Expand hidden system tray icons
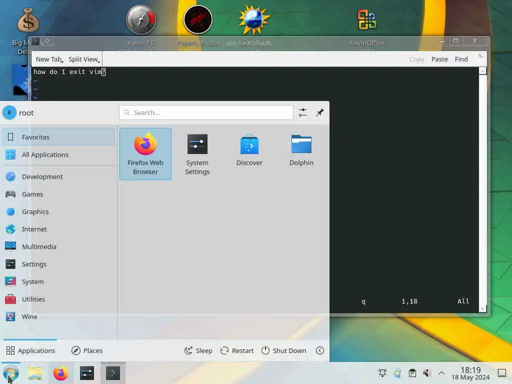Screen dimensions: 512x384 (441, 373)
